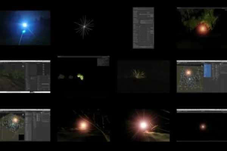Viewport: 227px width, 151px height.
Task: Open the orange orb under green foliage thumbnail
Action: (202, 28)
